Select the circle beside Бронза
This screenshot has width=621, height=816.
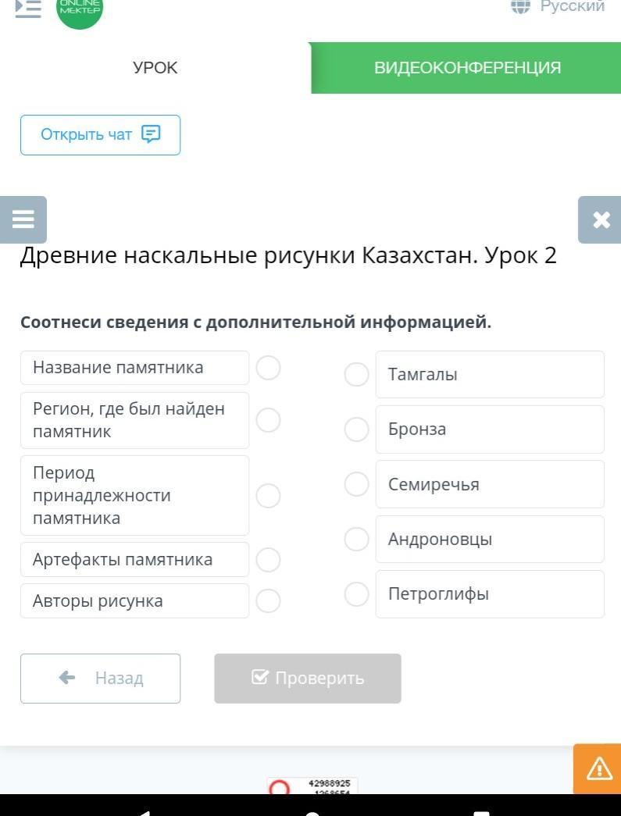pyautogui.click(x=356, y=429)
